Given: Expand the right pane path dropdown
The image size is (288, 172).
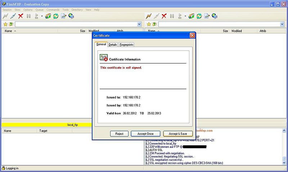Looking at the screenshot, I should click(283, 24).
